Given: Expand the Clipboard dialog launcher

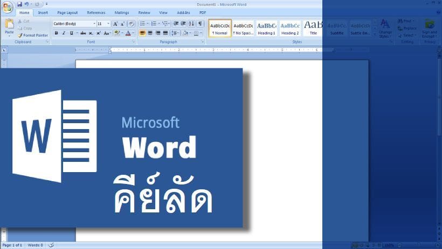Looking at the screenshot, I should tap(47, 41).
